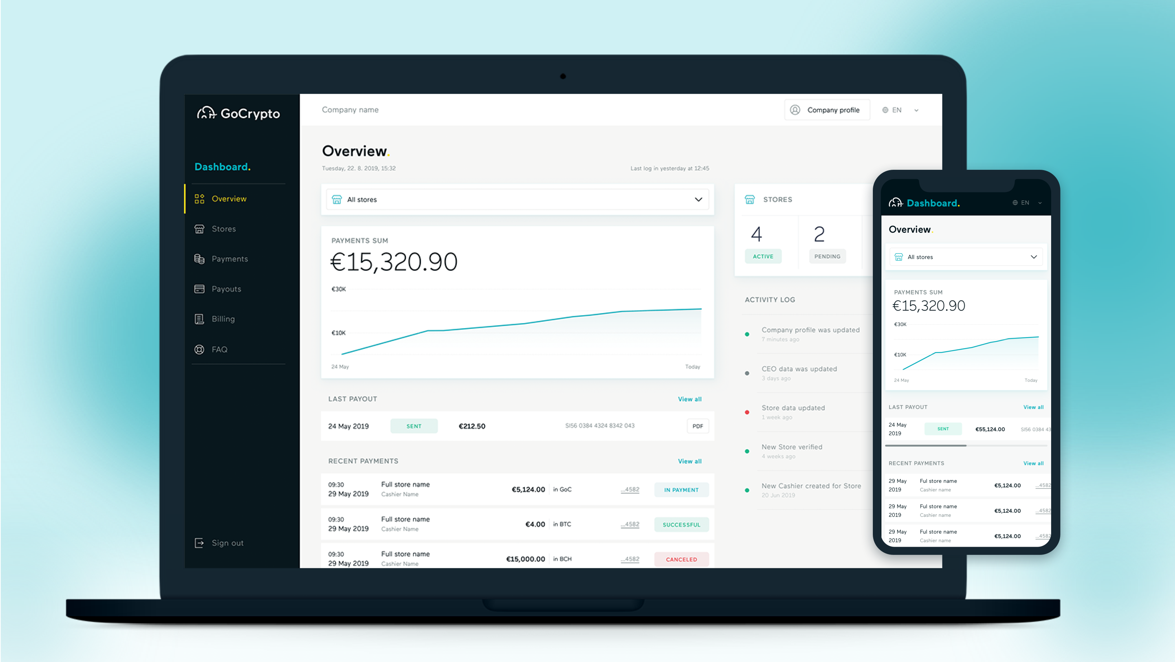Screen dimensions: 1175x662
Task: Select the Overview menu item
Action: 229,198
